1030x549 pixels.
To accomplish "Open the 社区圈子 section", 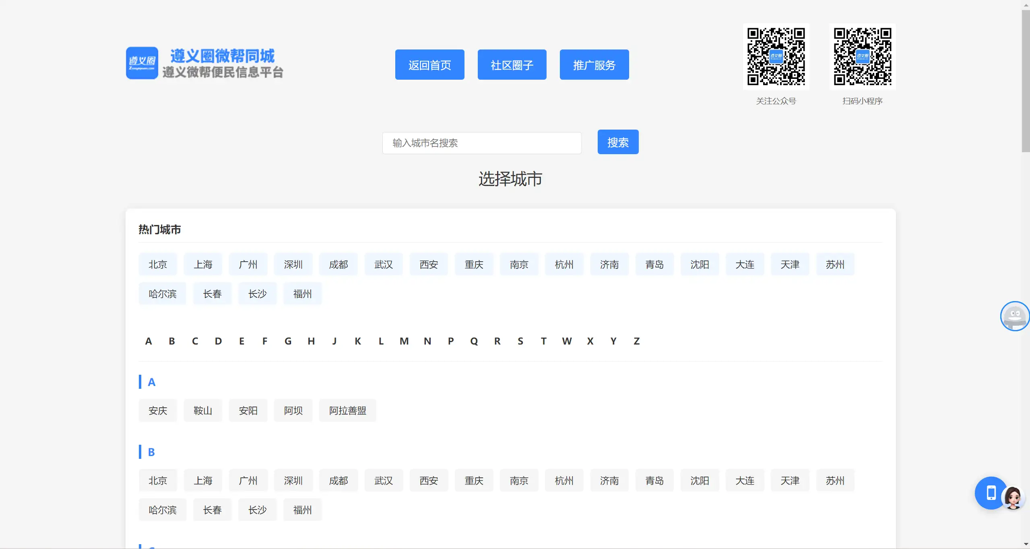I will tap(512, 64).
